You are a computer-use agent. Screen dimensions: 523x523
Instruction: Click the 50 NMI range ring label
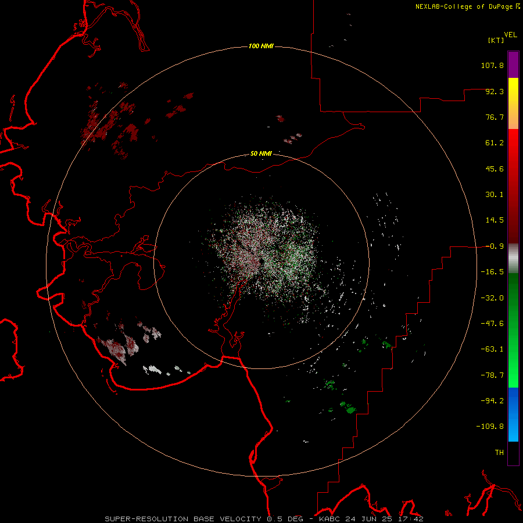coord(261,153)
